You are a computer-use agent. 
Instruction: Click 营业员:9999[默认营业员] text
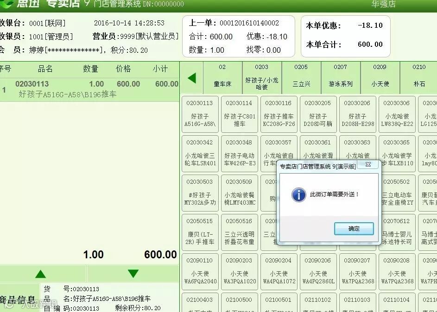pos(135,36)
